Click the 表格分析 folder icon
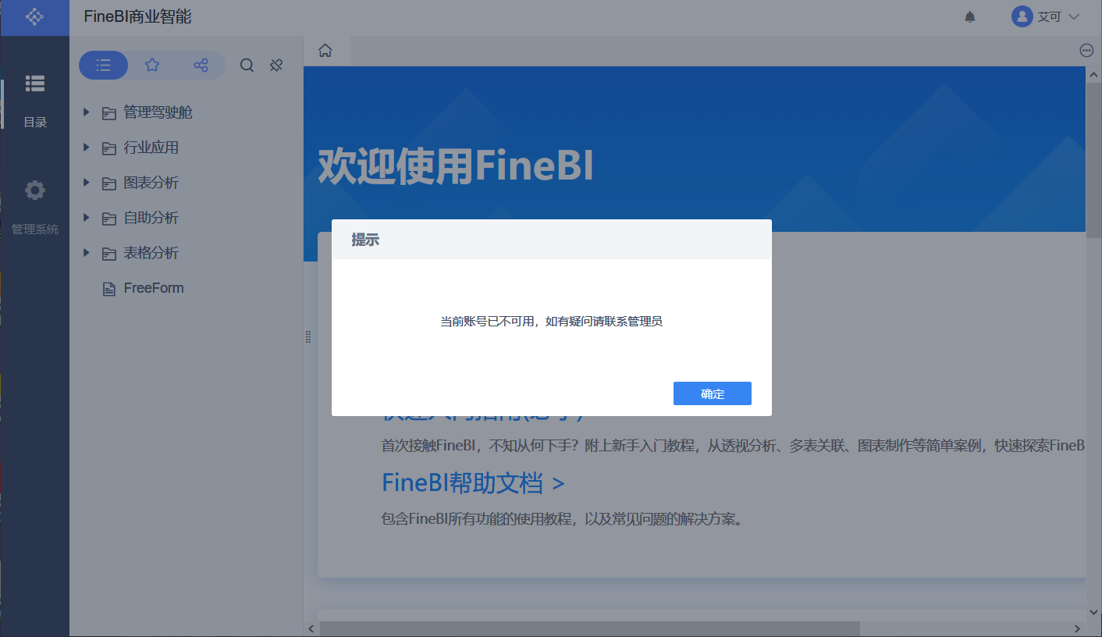Screen dimensions: 1102x637 (109, 254)
